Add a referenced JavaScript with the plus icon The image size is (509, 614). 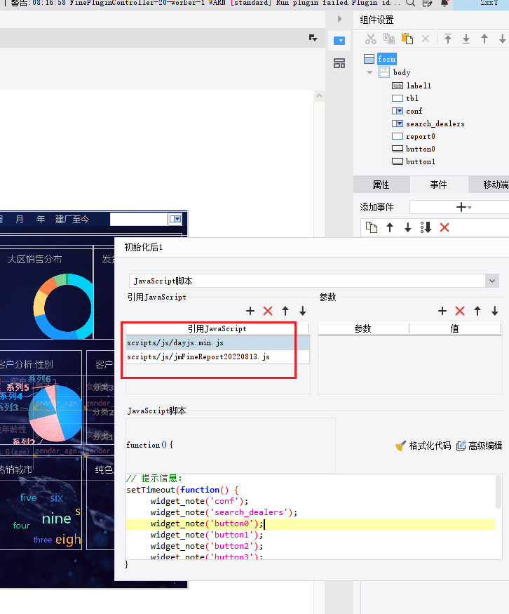pos(250,311)
